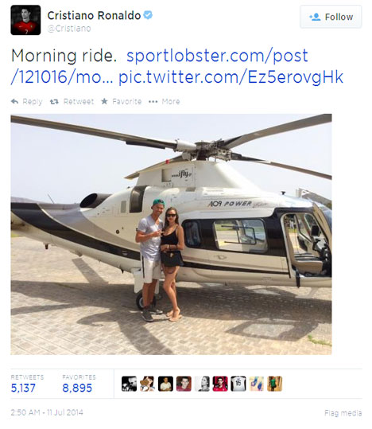Click the blue verified badge icon
The image size is (372, 429).
pyautogui.click(x=148, y=15)
